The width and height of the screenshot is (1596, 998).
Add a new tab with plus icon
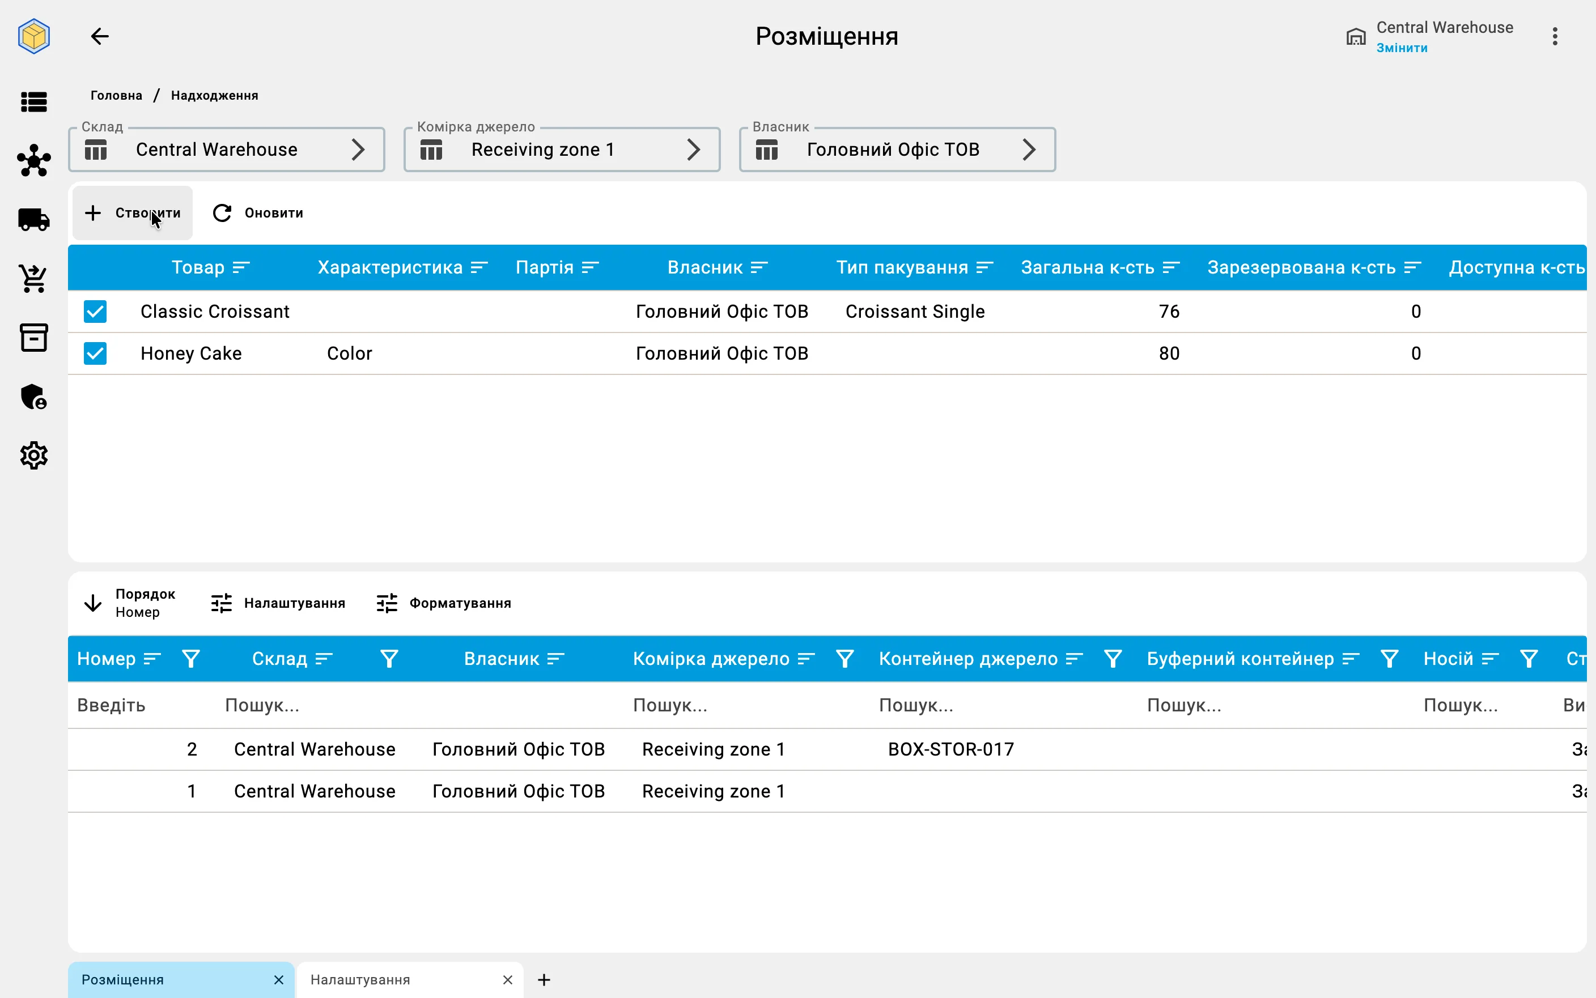point(544,980)
